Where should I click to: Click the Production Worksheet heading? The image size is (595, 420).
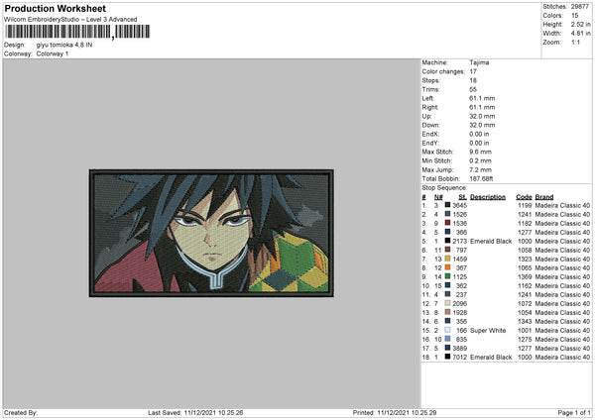tap(55, 8)
